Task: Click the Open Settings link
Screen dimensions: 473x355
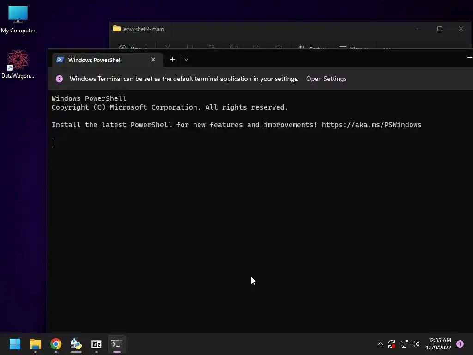Action: (327, 79)
